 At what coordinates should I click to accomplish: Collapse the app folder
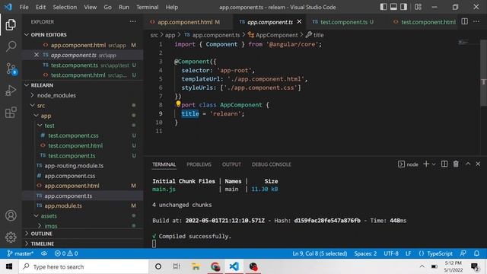click(x=36, y=116)
